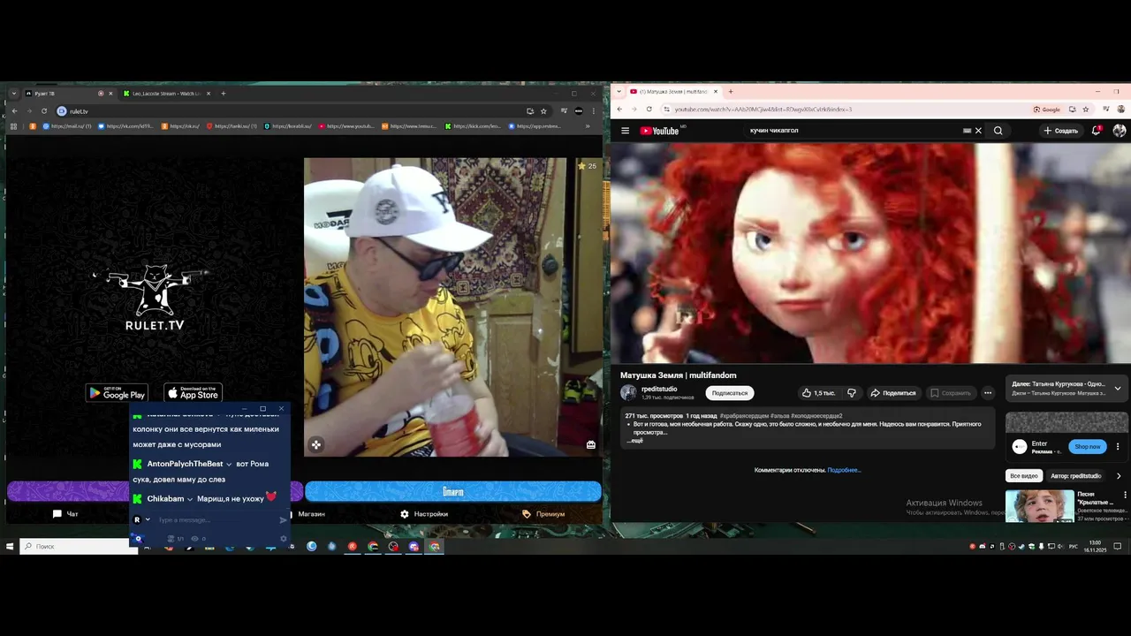
Task: Subscribe with the Подписаться button
Action: [730, 393]
